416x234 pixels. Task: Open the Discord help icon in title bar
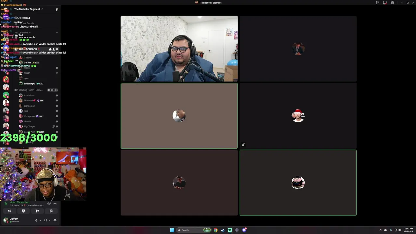pos(392,3)
